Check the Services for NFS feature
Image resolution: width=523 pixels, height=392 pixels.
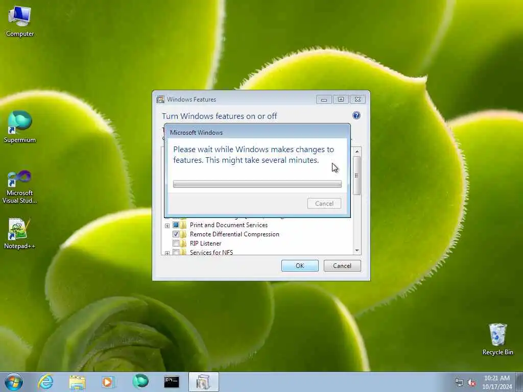176,252
